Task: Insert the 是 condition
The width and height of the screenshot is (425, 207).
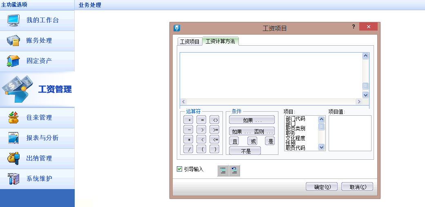Action: coord(270,141)
